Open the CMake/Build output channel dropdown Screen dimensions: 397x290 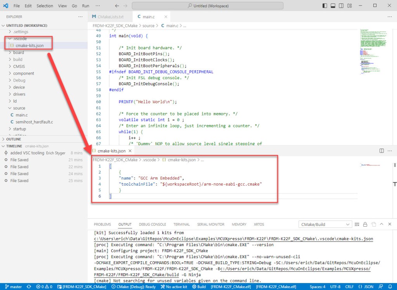(x=326, y=224)
